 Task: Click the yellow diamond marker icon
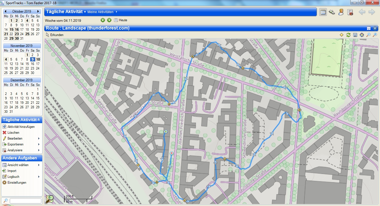(341, 35)
